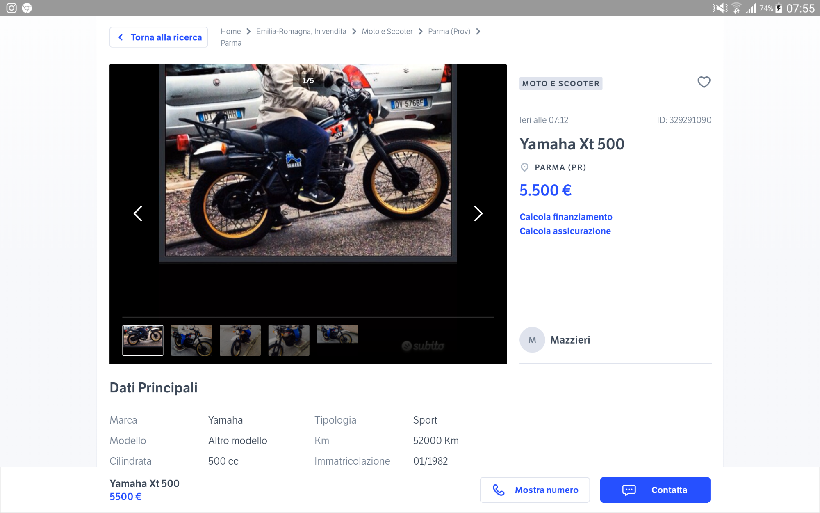Viewport: 820px width, 513px height.
Task: Show next photo with right arrow
Action: tap(478, 213)
